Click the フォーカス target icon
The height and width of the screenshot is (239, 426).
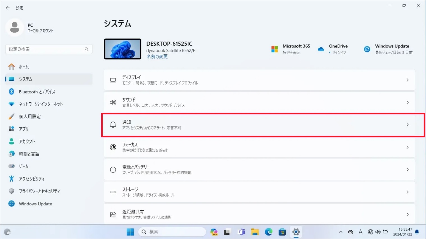click(x=113, y=147)
